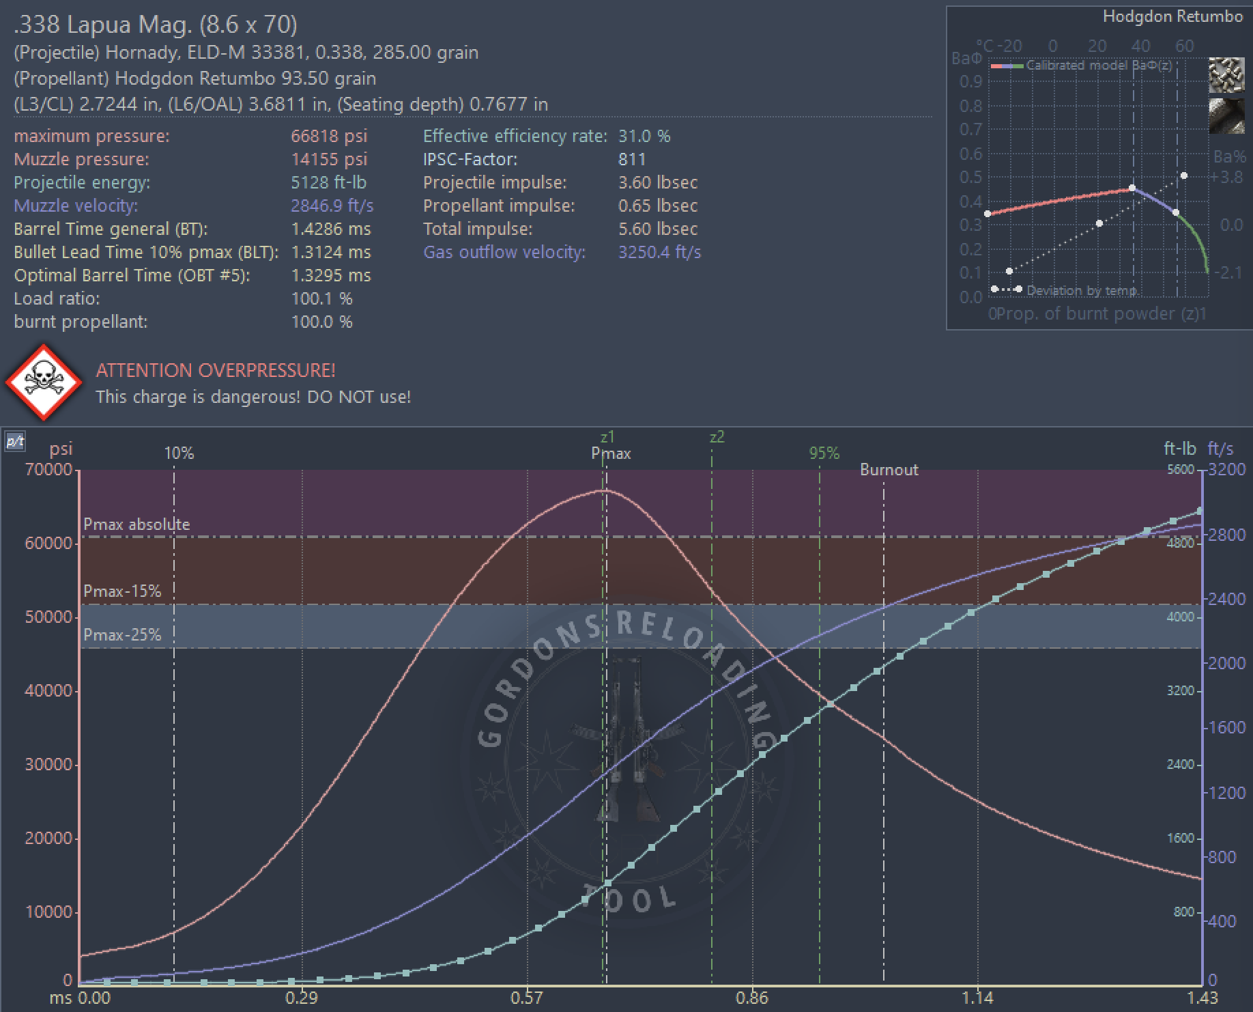Click the 'Muzzle velocity:' label

[x=76, y=206]
